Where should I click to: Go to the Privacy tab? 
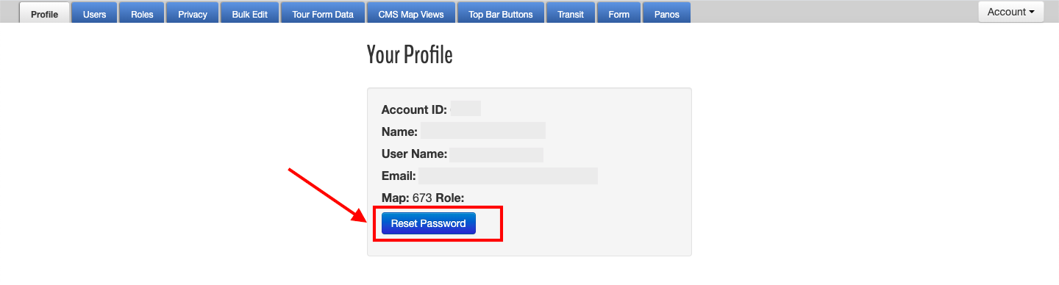[x=193, y=12]
